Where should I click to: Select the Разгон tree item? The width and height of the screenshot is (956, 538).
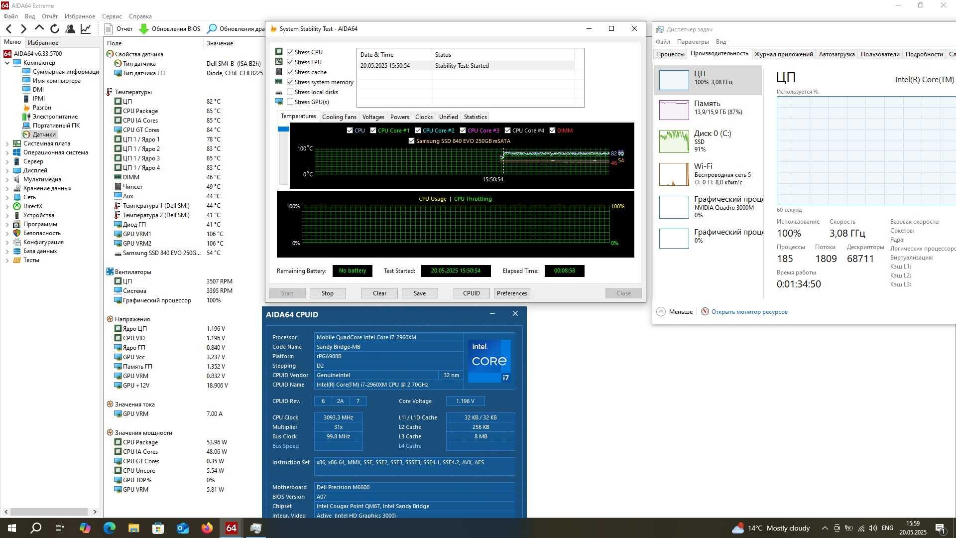click(x=37, y=108)
